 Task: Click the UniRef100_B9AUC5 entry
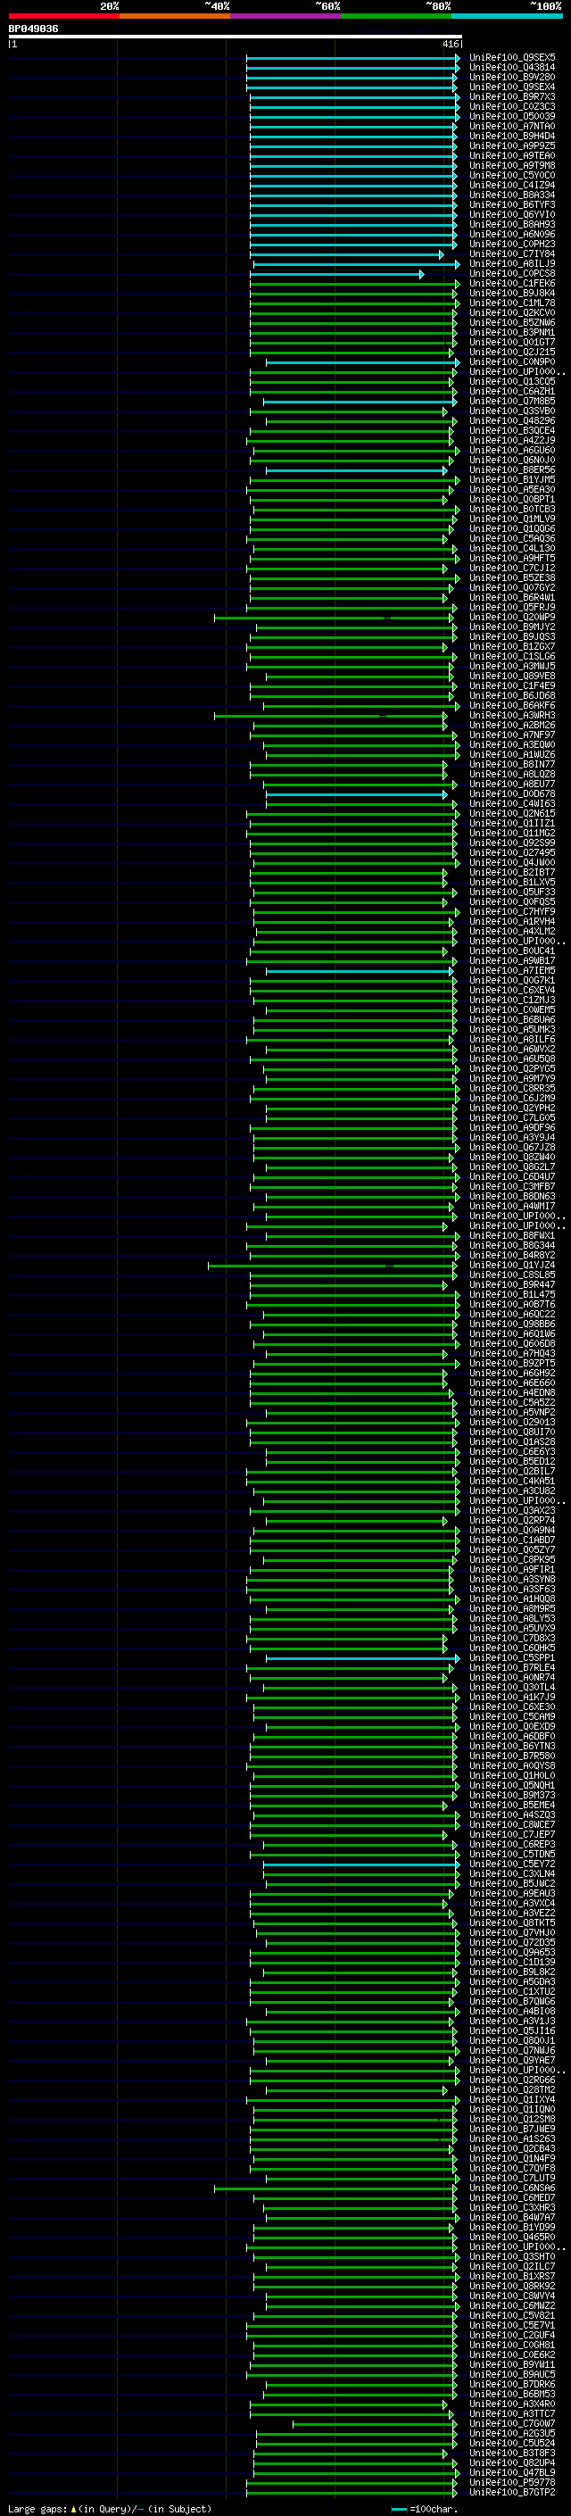coord(512,2374)
